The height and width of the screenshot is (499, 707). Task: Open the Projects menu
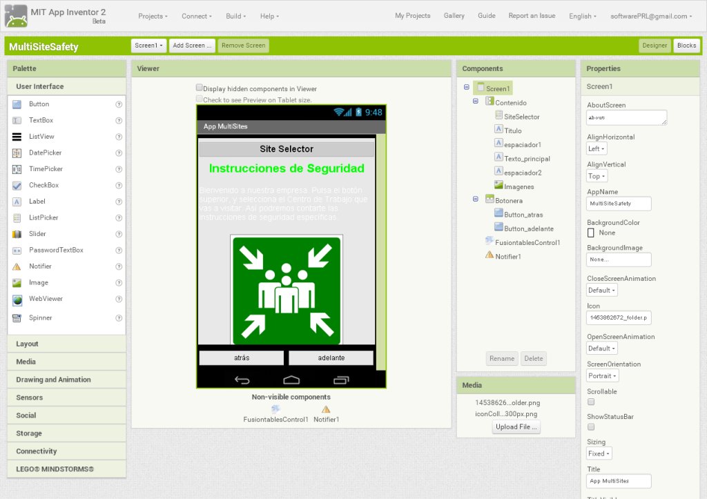153,16
